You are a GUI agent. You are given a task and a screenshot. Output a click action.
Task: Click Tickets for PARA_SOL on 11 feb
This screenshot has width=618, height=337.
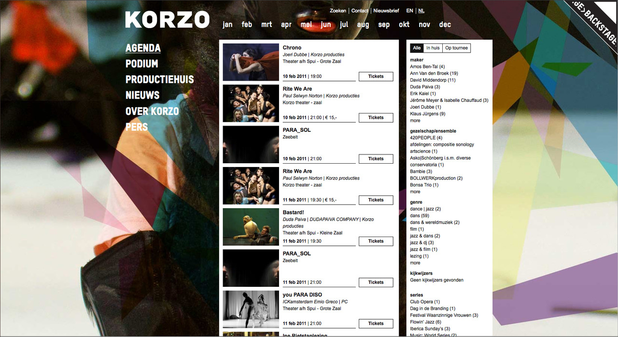click(x=376, y=282)
